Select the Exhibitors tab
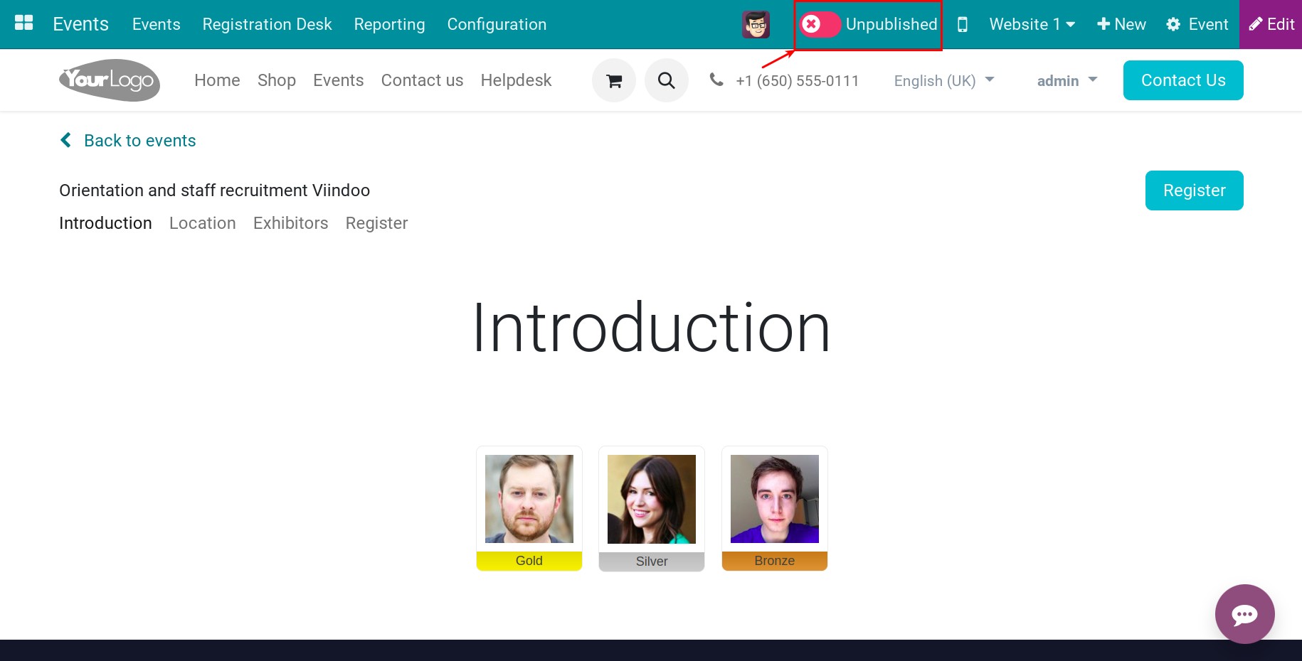 coord(290,223)
